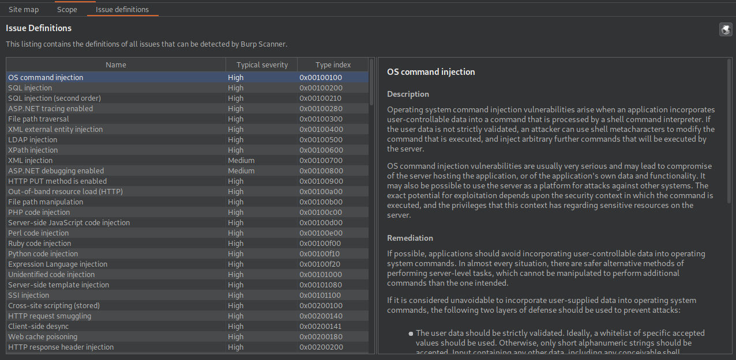Select the Issue definitions tab

(x=122, y=9)
